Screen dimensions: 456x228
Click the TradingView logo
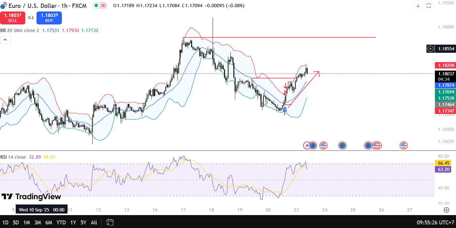(x=31, y=197)
